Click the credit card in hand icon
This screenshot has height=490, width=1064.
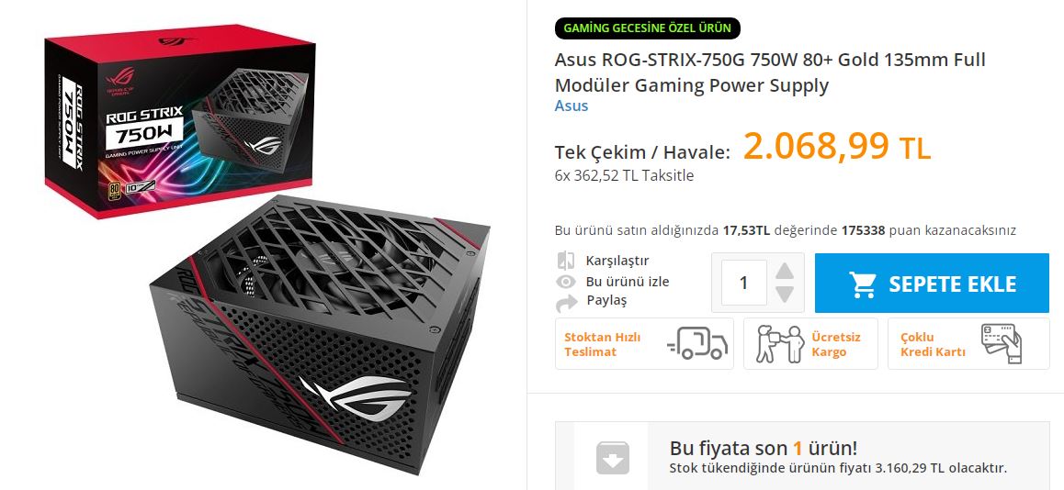pyautogui.click(x=1001, y=343)
